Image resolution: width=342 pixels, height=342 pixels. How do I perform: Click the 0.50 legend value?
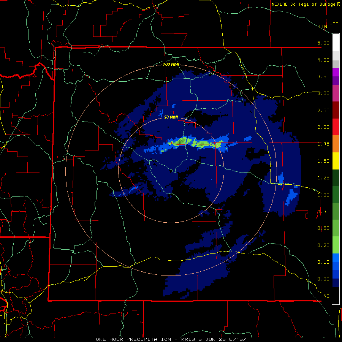(323, 228)
